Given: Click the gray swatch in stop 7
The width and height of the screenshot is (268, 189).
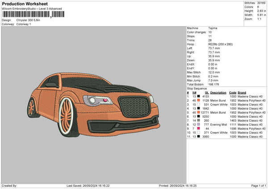Looking at the screenshot, I should click(198, 120).
